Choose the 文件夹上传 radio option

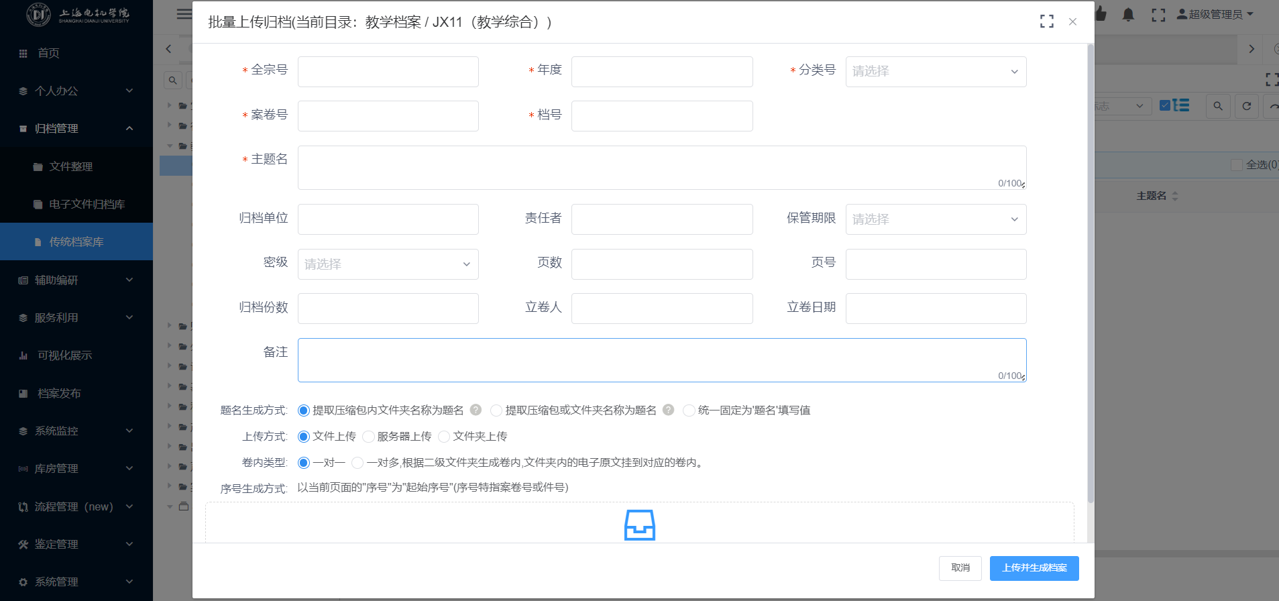(x=444, y=437)
